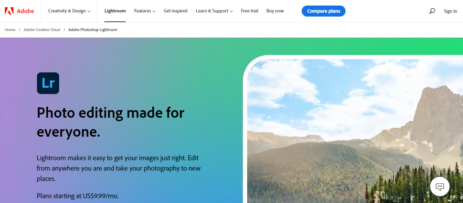Screen dimensions: 463x203
Task: Go to Home breadcrumb link
Action: 10,30
